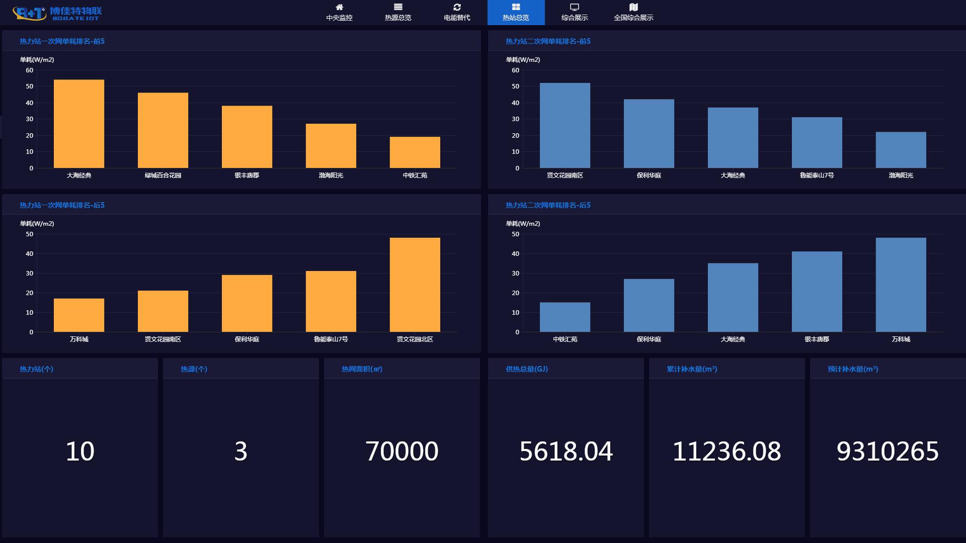Click the 单耗(W/m2) label in primary top-5 chart
966x543 pixels.
click(37, 60)
